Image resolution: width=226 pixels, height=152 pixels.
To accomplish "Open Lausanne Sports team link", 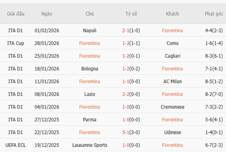I will click(x=90, y=145).
